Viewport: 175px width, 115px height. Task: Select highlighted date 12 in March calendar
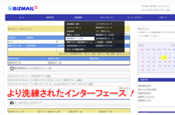coord(165,57)
